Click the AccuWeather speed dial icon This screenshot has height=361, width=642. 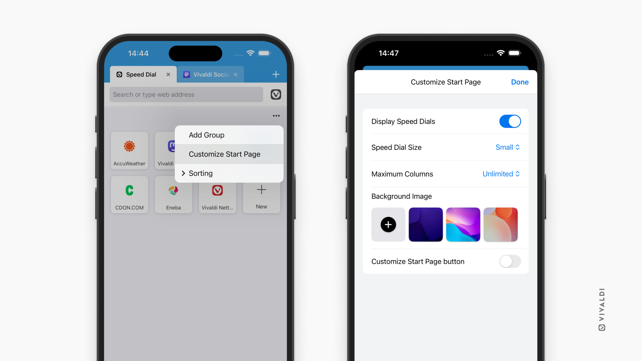point(129,149)
